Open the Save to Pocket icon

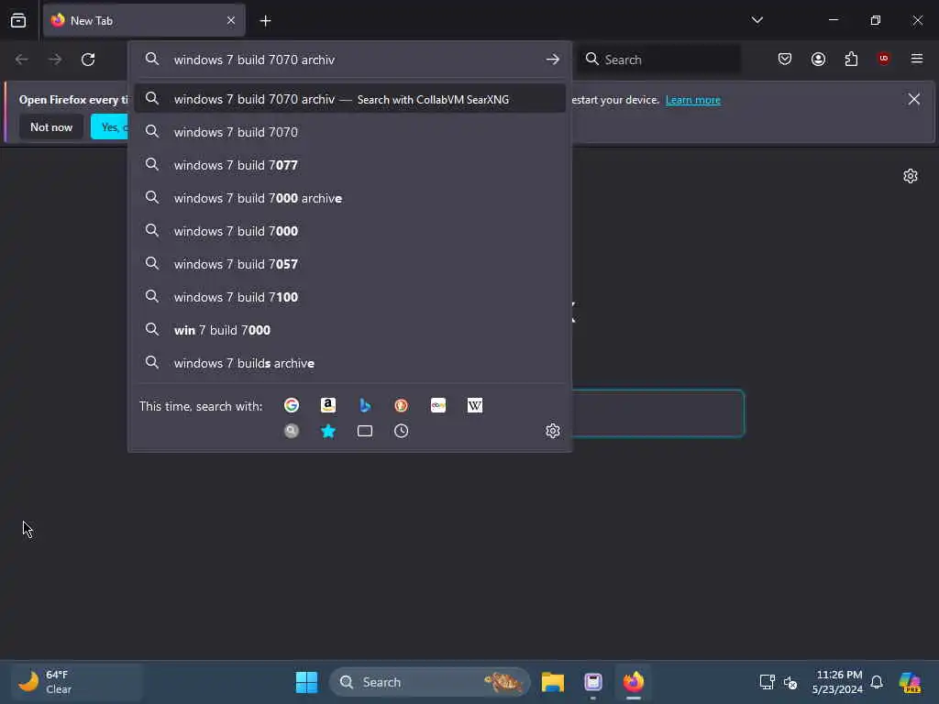click(x=785, y=59)
